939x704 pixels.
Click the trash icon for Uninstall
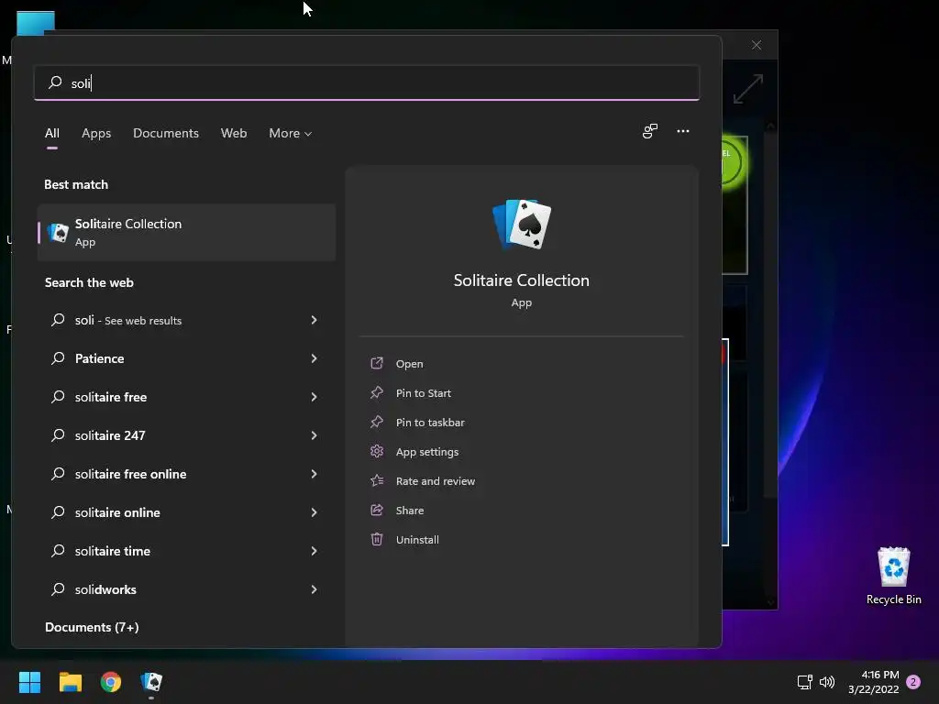coord(377,539)
